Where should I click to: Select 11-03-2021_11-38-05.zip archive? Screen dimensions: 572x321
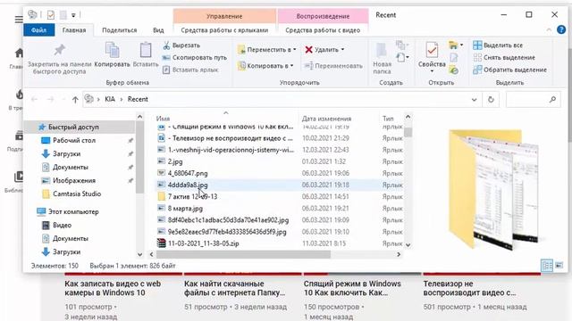coord(203,243)
